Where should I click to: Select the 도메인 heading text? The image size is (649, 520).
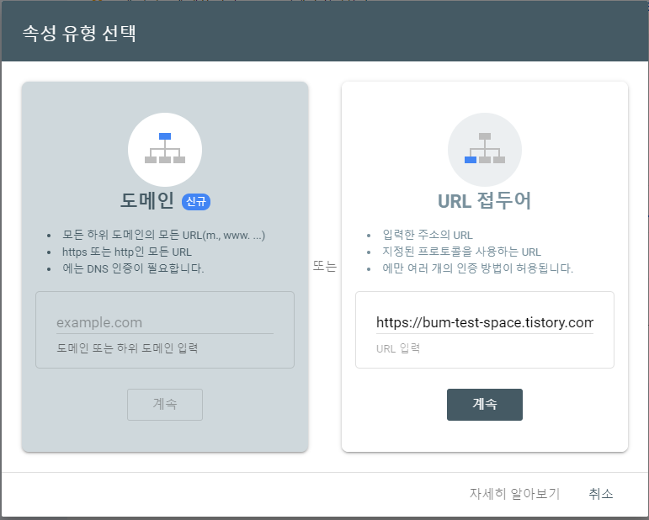pos(147,200)
